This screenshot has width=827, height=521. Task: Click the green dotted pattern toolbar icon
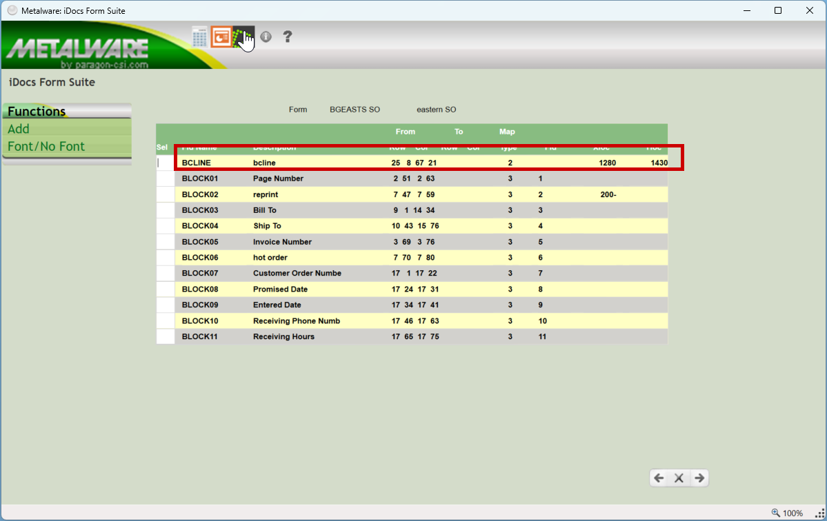pyautogui.click(x=243, y=37)
